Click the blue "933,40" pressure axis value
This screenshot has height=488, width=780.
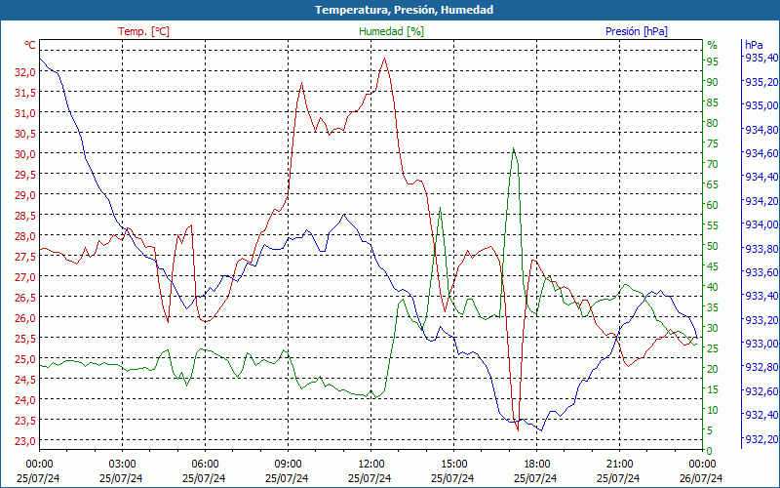click(x=760, y=296)
